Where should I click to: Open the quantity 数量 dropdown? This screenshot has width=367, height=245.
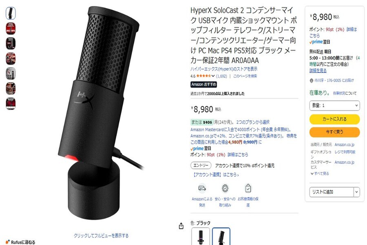334,105
